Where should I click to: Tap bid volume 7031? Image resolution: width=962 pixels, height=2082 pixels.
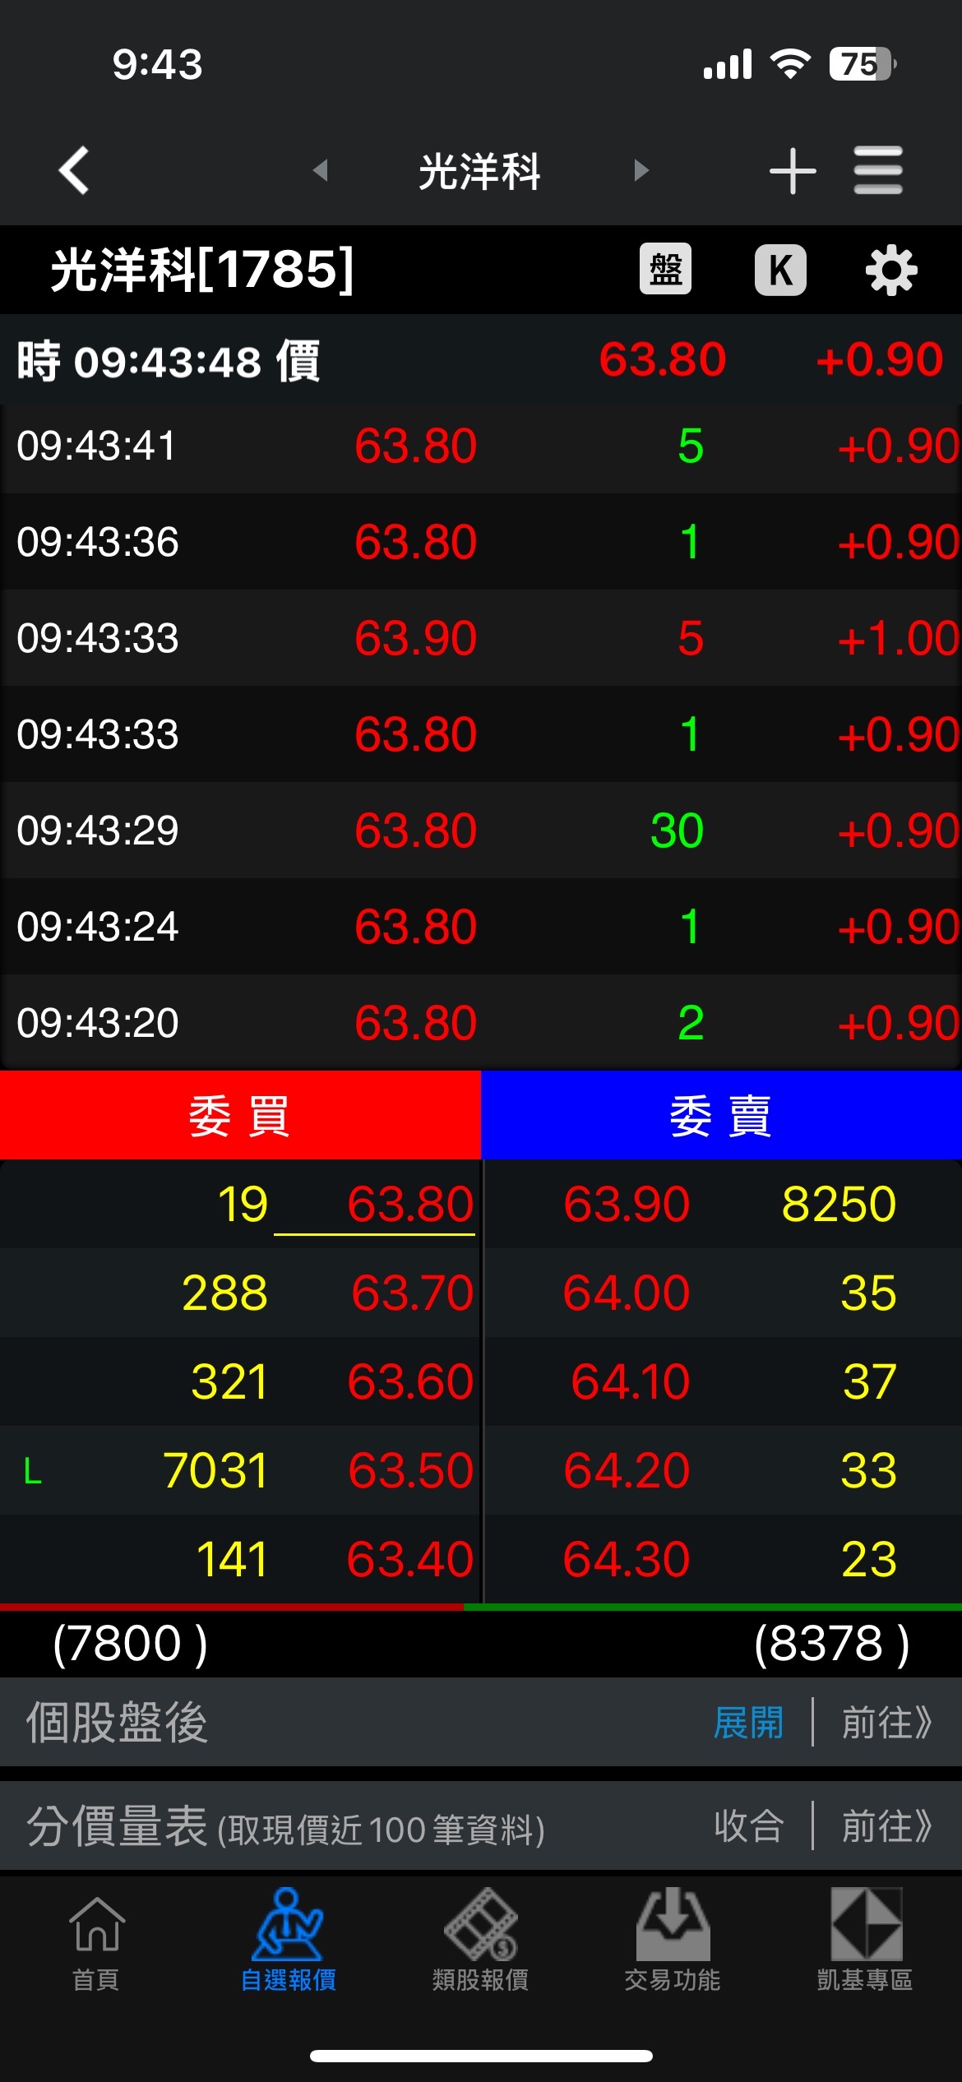(x=215, y=1471)
